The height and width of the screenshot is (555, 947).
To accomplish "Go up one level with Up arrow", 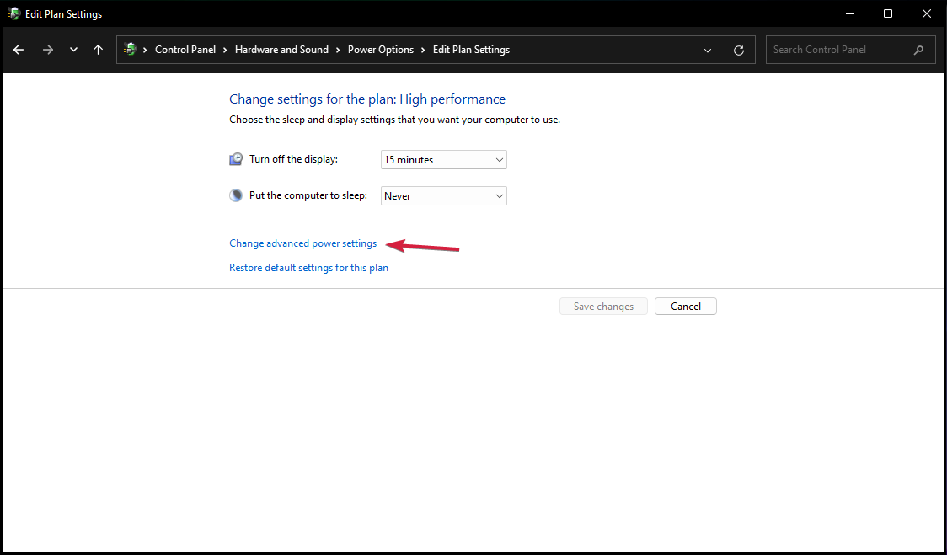I will [x=98, y=50].
